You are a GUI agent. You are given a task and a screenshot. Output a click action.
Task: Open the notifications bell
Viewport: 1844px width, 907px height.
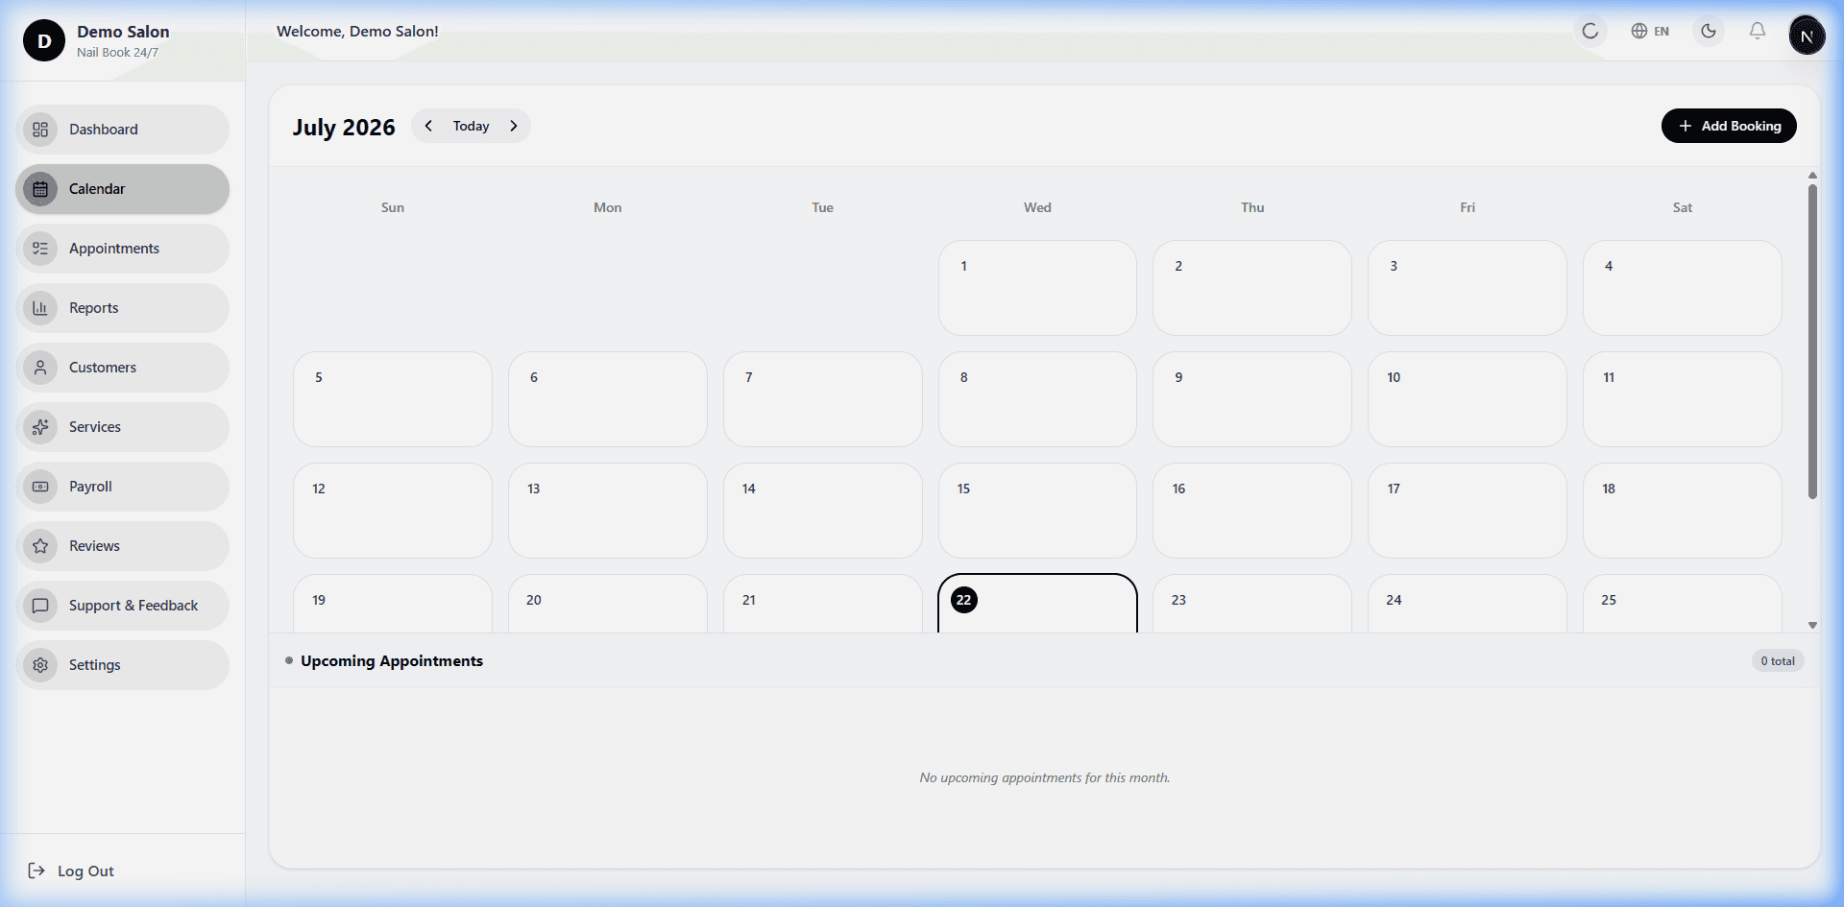click(x=1758, y=32)
